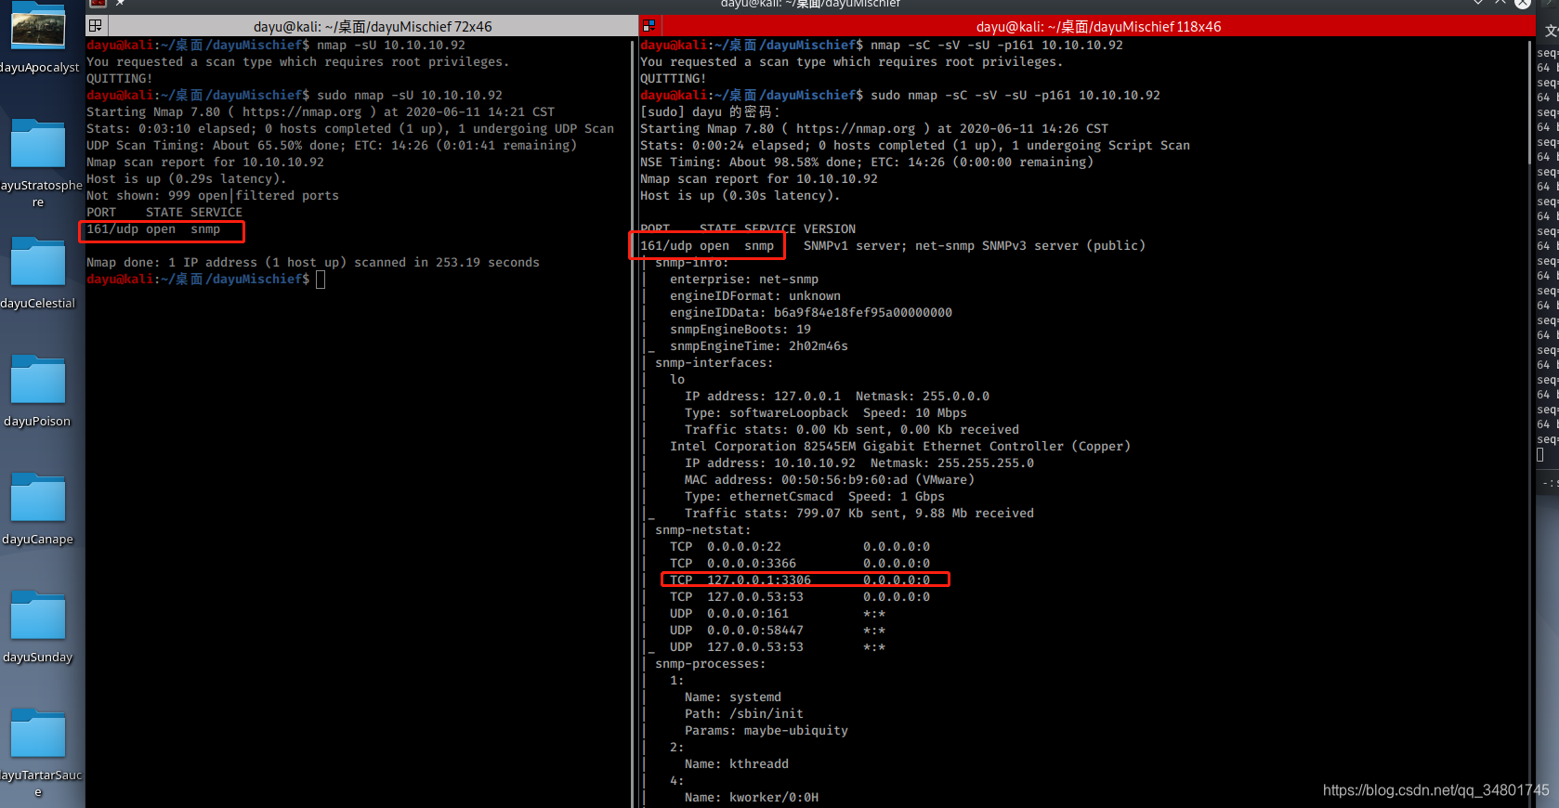Select 'UDP 0.0.0.0:58447' netstat row
Viewport: 1559px width, 808px height.
click(x=778, y=630)
